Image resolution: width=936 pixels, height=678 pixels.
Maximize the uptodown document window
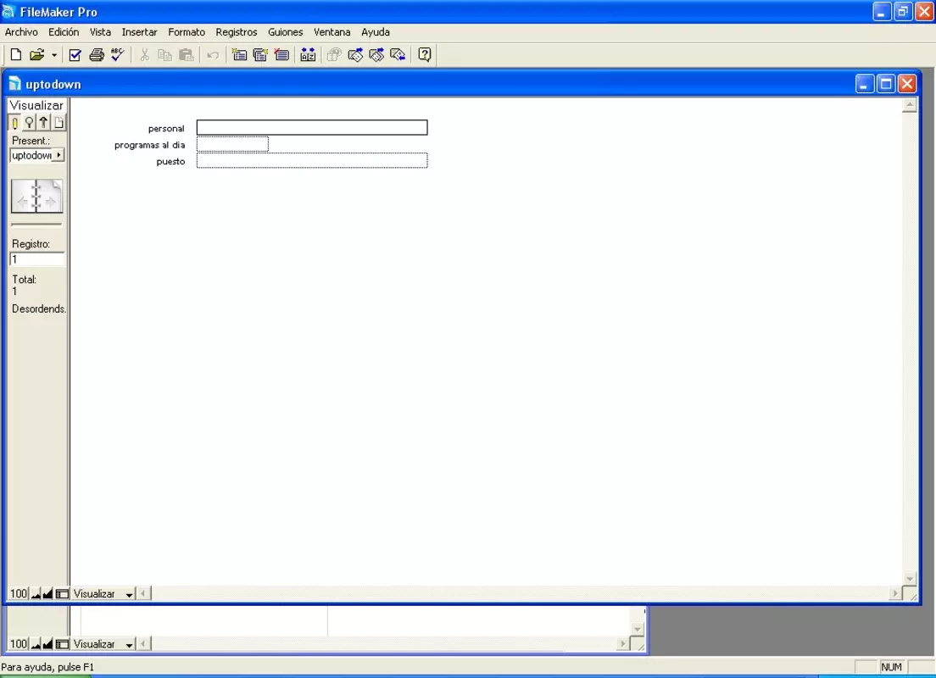click(x=886, y=84)
